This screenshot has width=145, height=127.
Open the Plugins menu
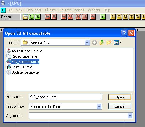point(50,10)
